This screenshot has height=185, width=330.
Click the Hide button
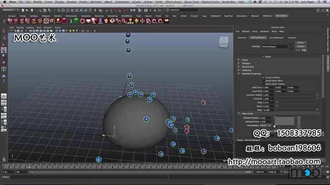(304, 50)
